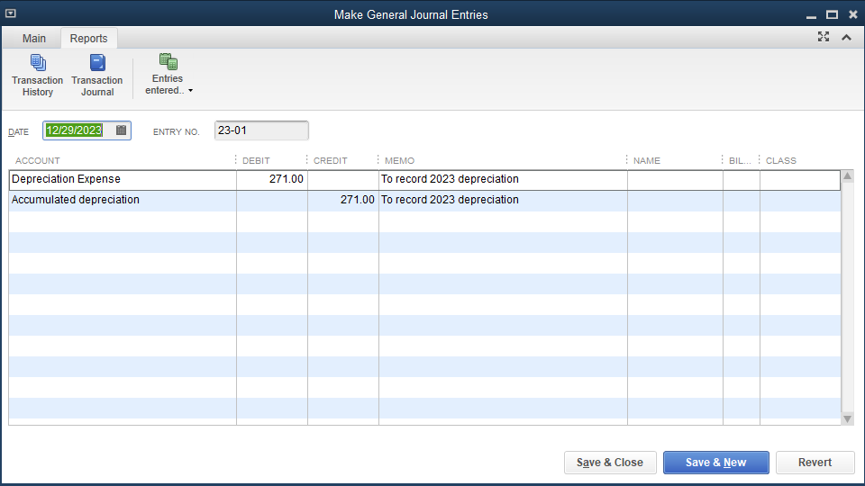Click the NAME column header
The height and width of the screenshot is (486, 865).
[647, 161]
